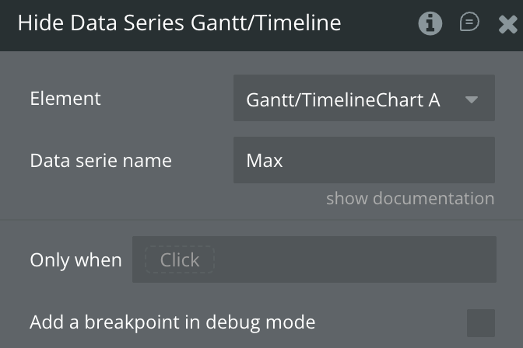Open the info icon in header
Screen dimensions: 523x348
(x=430, y=23)
